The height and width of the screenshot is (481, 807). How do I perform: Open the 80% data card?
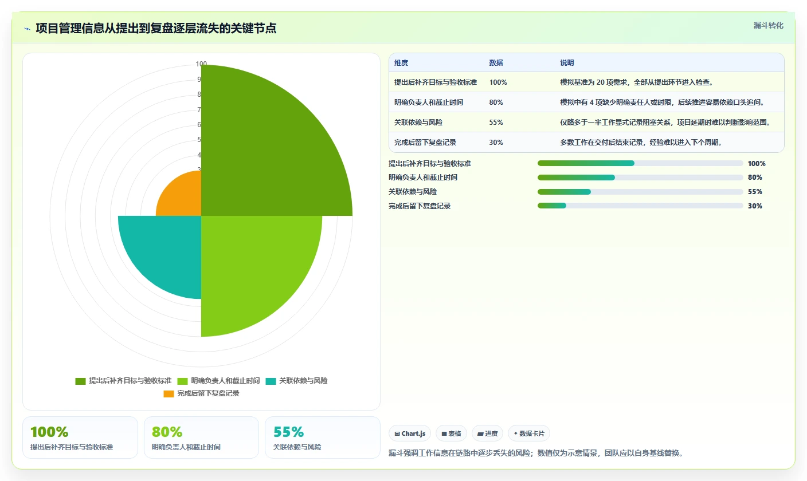[201, 437]
